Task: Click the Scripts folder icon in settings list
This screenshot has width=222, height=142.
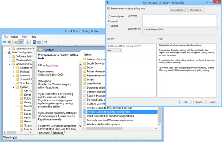Action: click(85, 79)
